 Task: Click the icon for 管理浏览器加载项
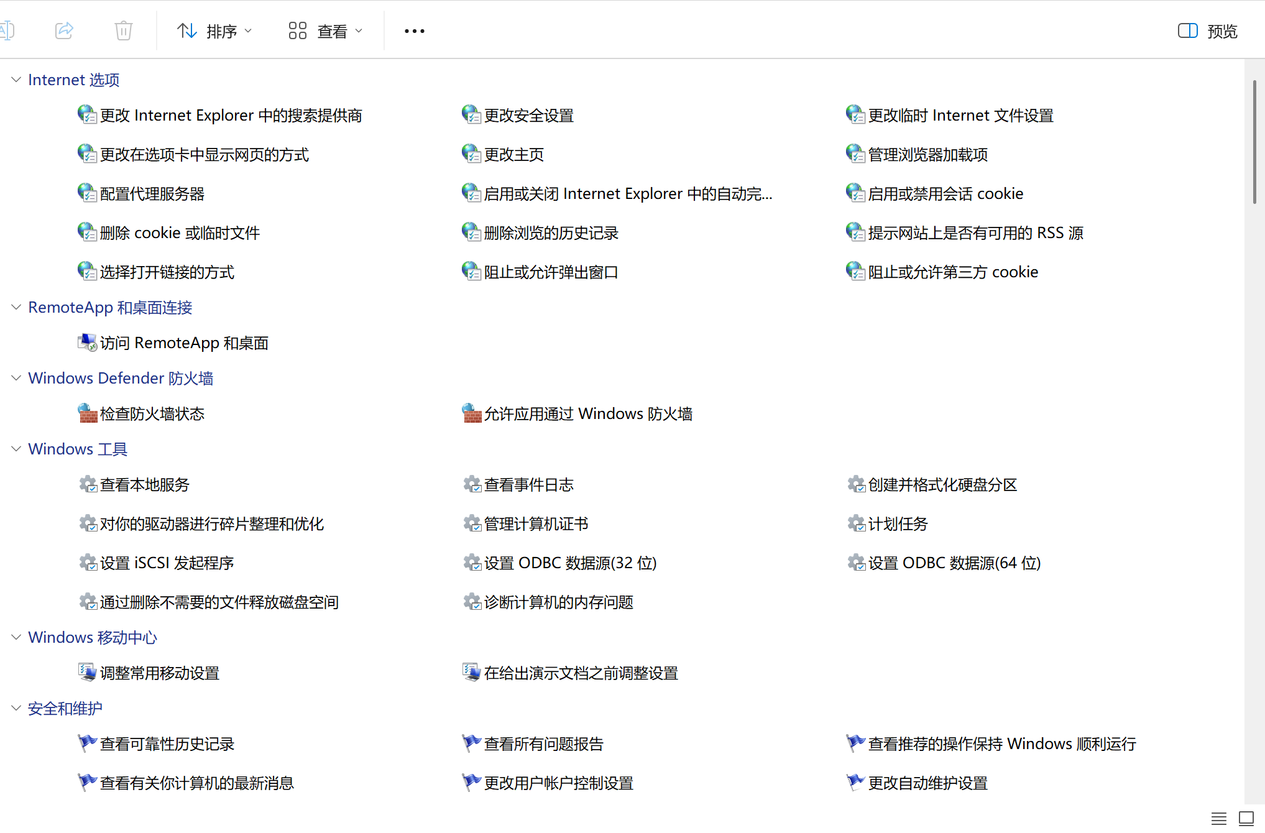(x=855, y=154)
